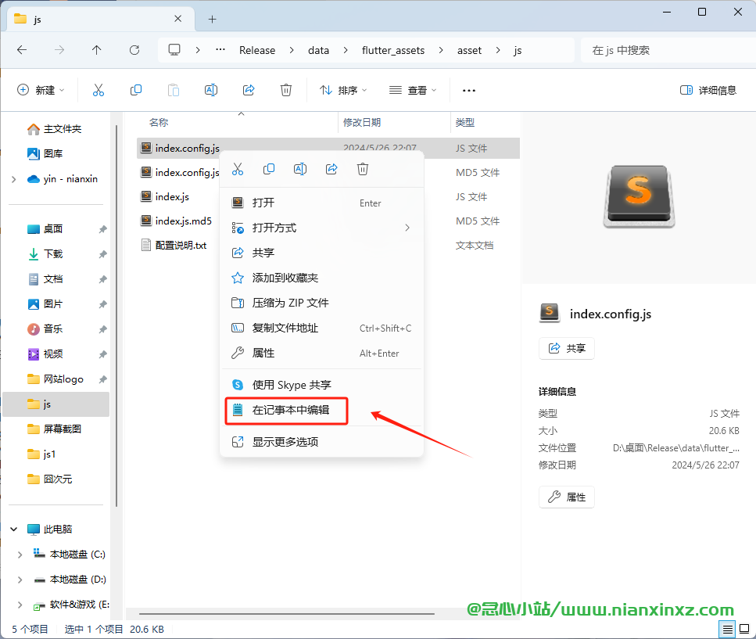Open the 打开方式 submenu
This screenshot has height=639, width=756.
point(321,228)
